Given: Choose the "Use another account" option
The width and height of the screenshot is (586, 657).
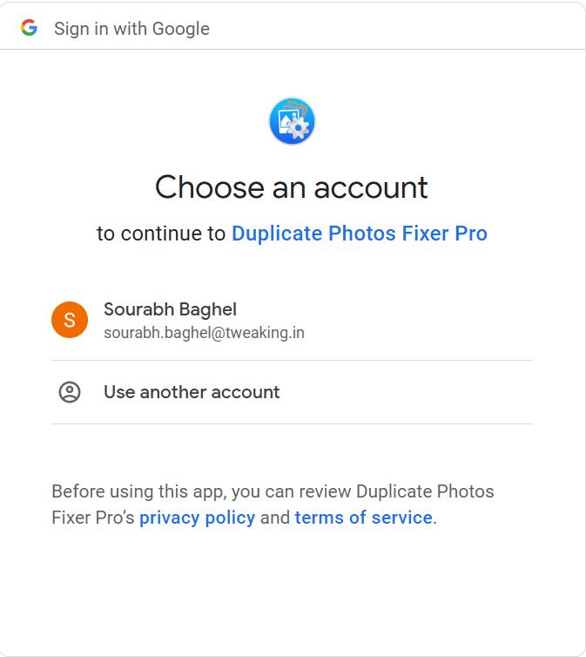Looking at the screenshot, I should tap(192, 392).
